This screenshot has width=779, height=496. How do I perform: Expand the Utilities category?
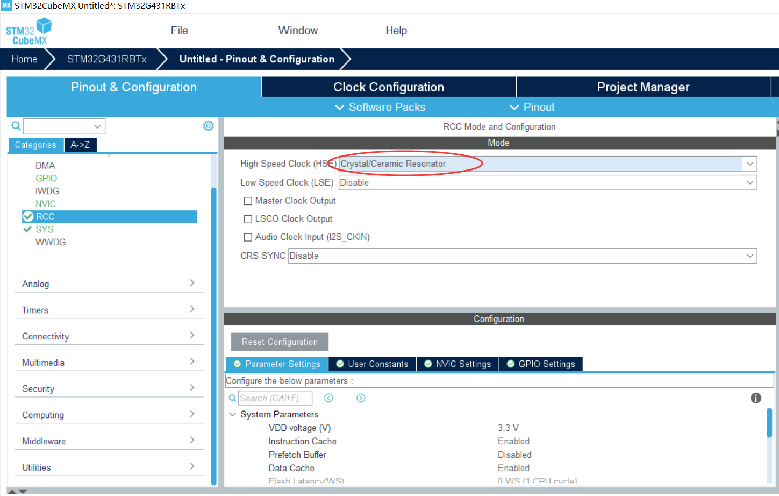(109, 467)
